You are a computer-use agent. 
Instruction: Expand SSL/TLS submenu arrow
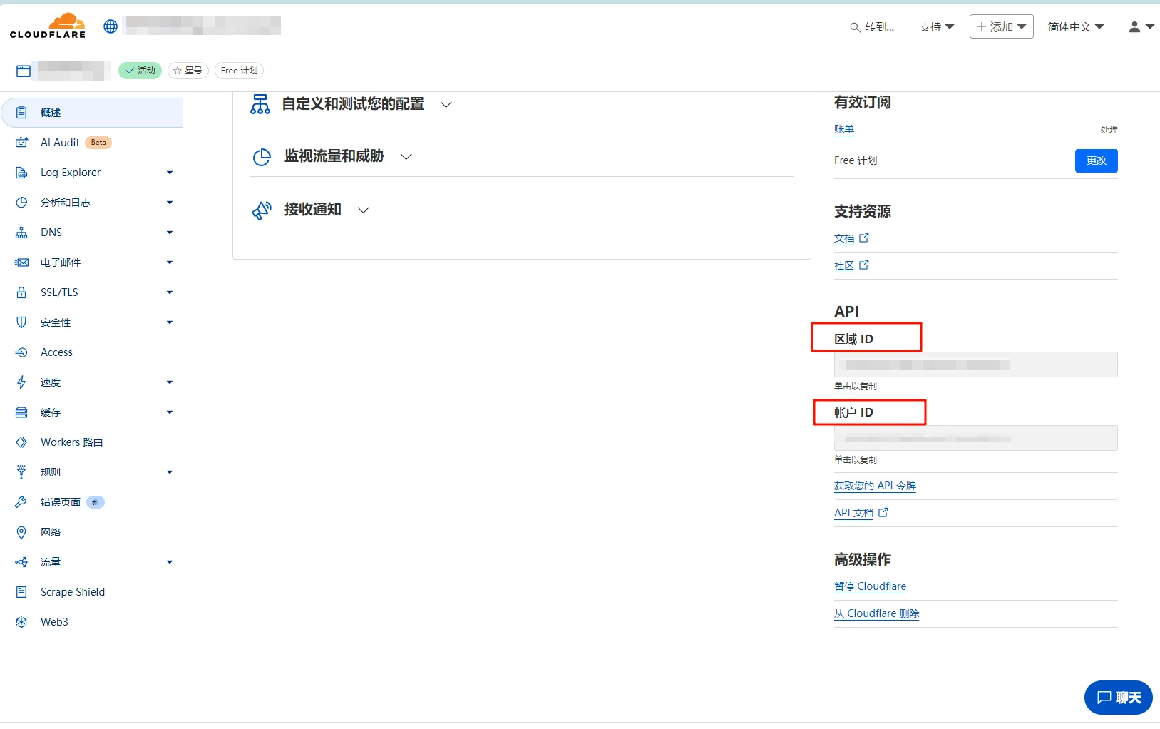tap(170, 292)
